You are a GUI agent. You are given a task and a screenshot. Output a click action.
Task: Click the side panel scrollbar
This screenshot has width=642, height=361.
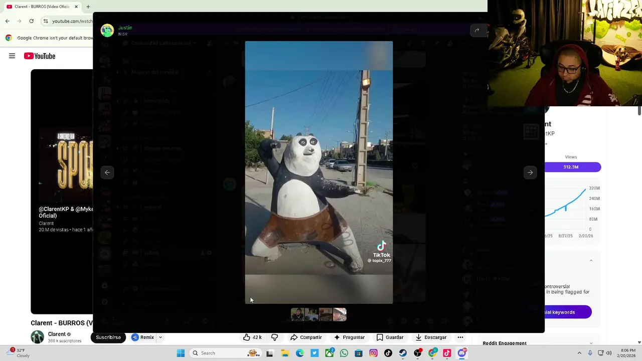639,111
